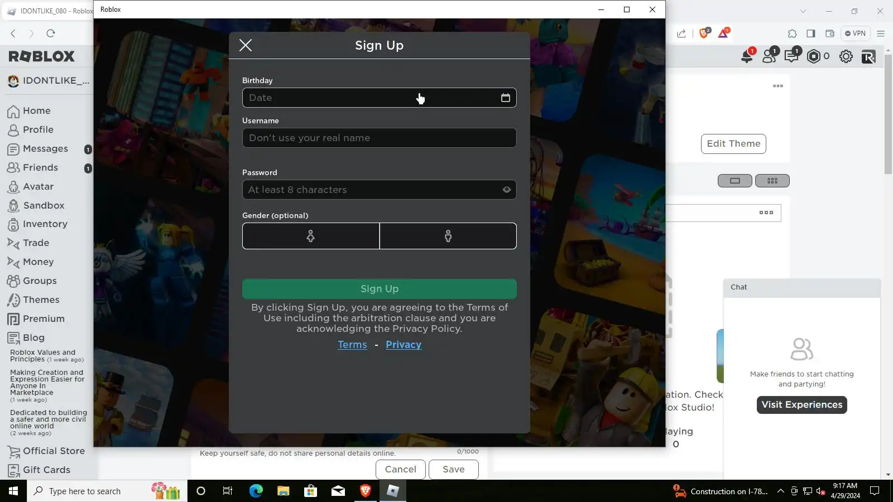Open Roblox notifications bell

click(747, 56)
